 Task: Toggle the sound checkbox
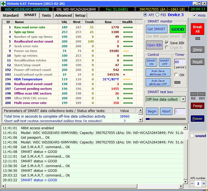coord(192,136)
